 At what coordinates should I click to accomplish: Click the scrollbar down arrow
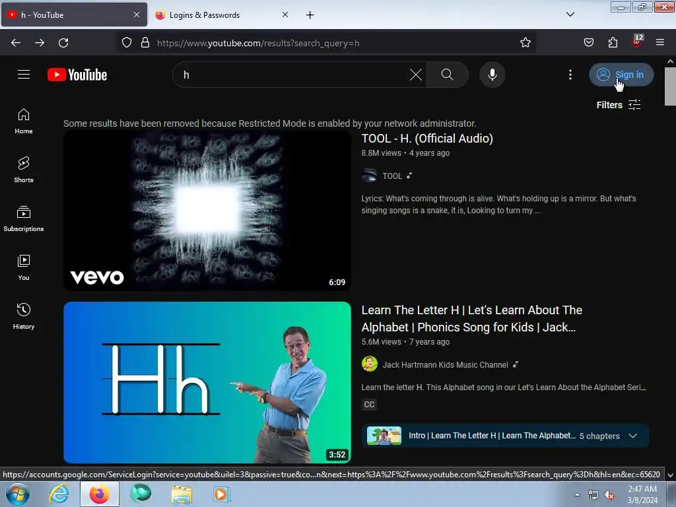point(671,475)
